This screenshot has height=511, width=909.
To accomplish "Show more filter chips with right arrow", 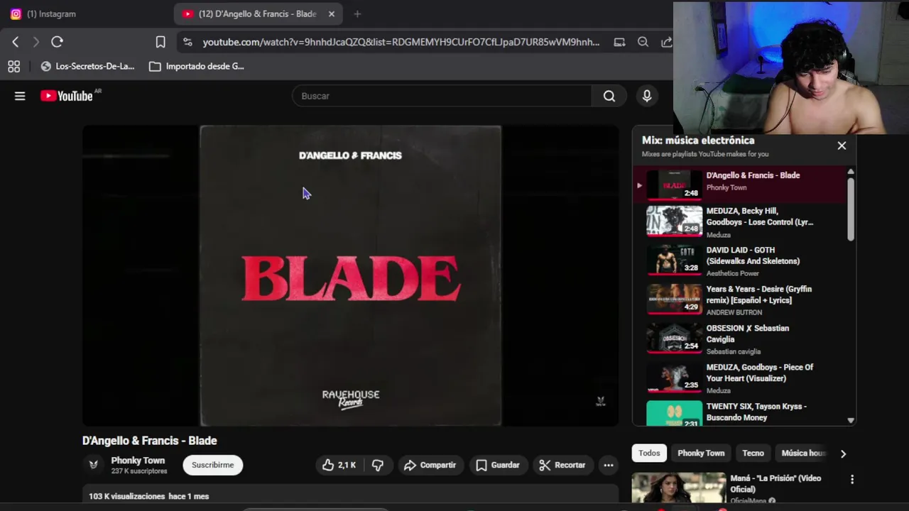I will (843, 454).
